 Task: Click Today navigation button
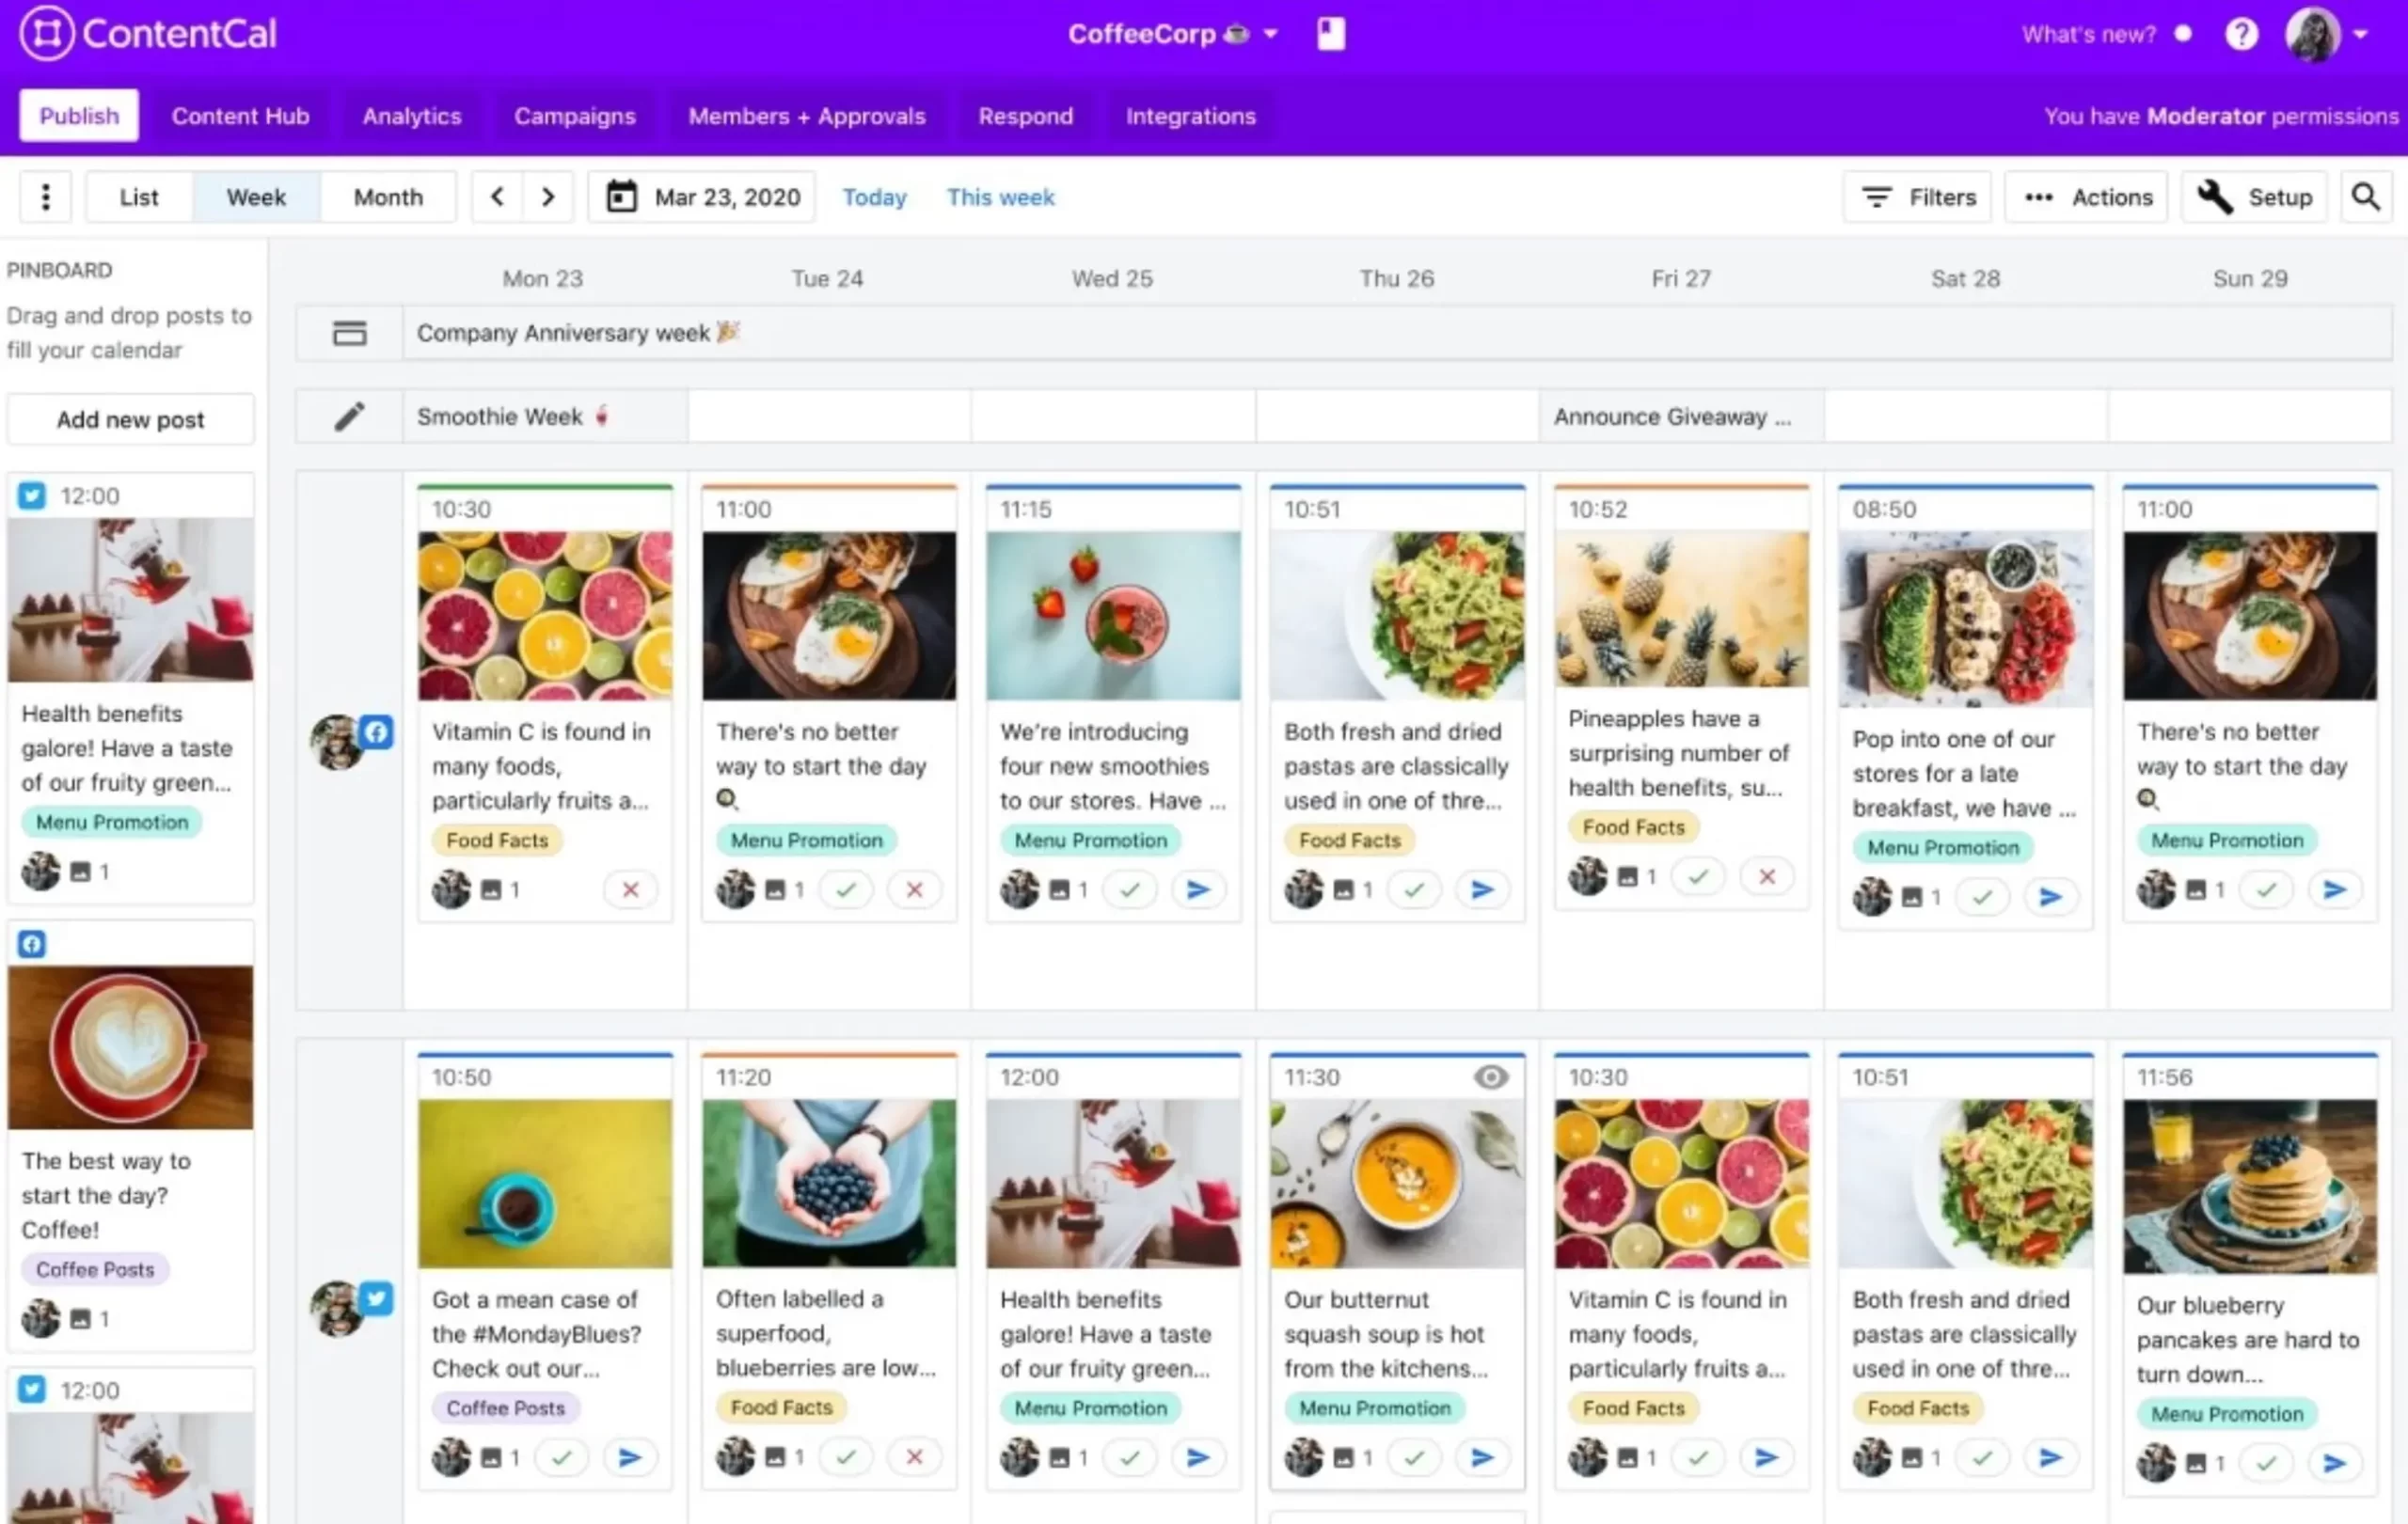pos(872,196)
